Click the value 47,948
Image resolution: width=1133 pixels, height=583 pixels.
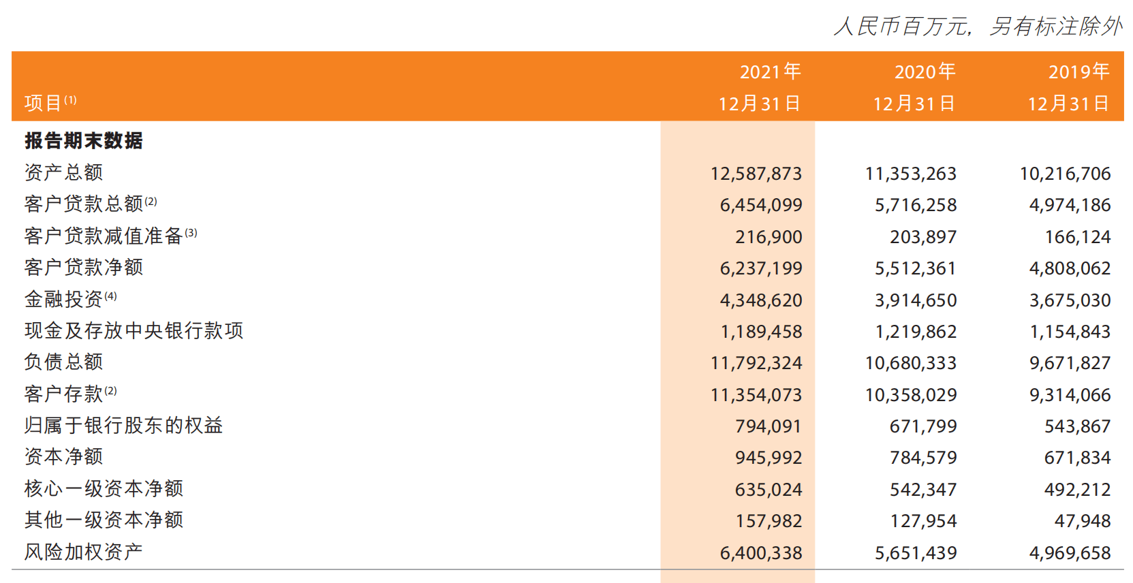point(1083,521)
